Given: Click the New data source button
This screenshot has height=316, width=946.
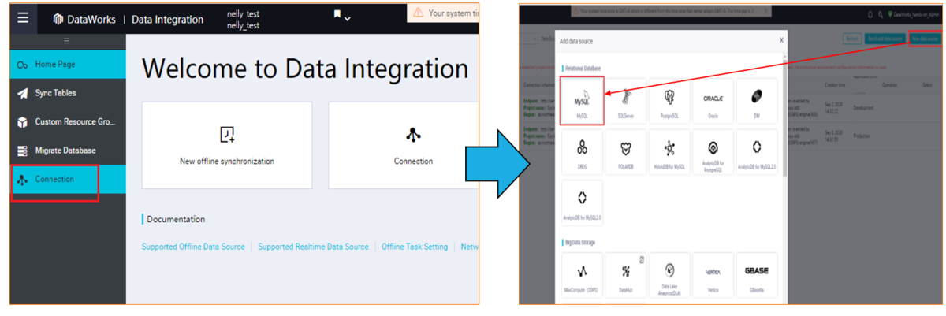Looking at the screenshot, I should click(924, 38).
